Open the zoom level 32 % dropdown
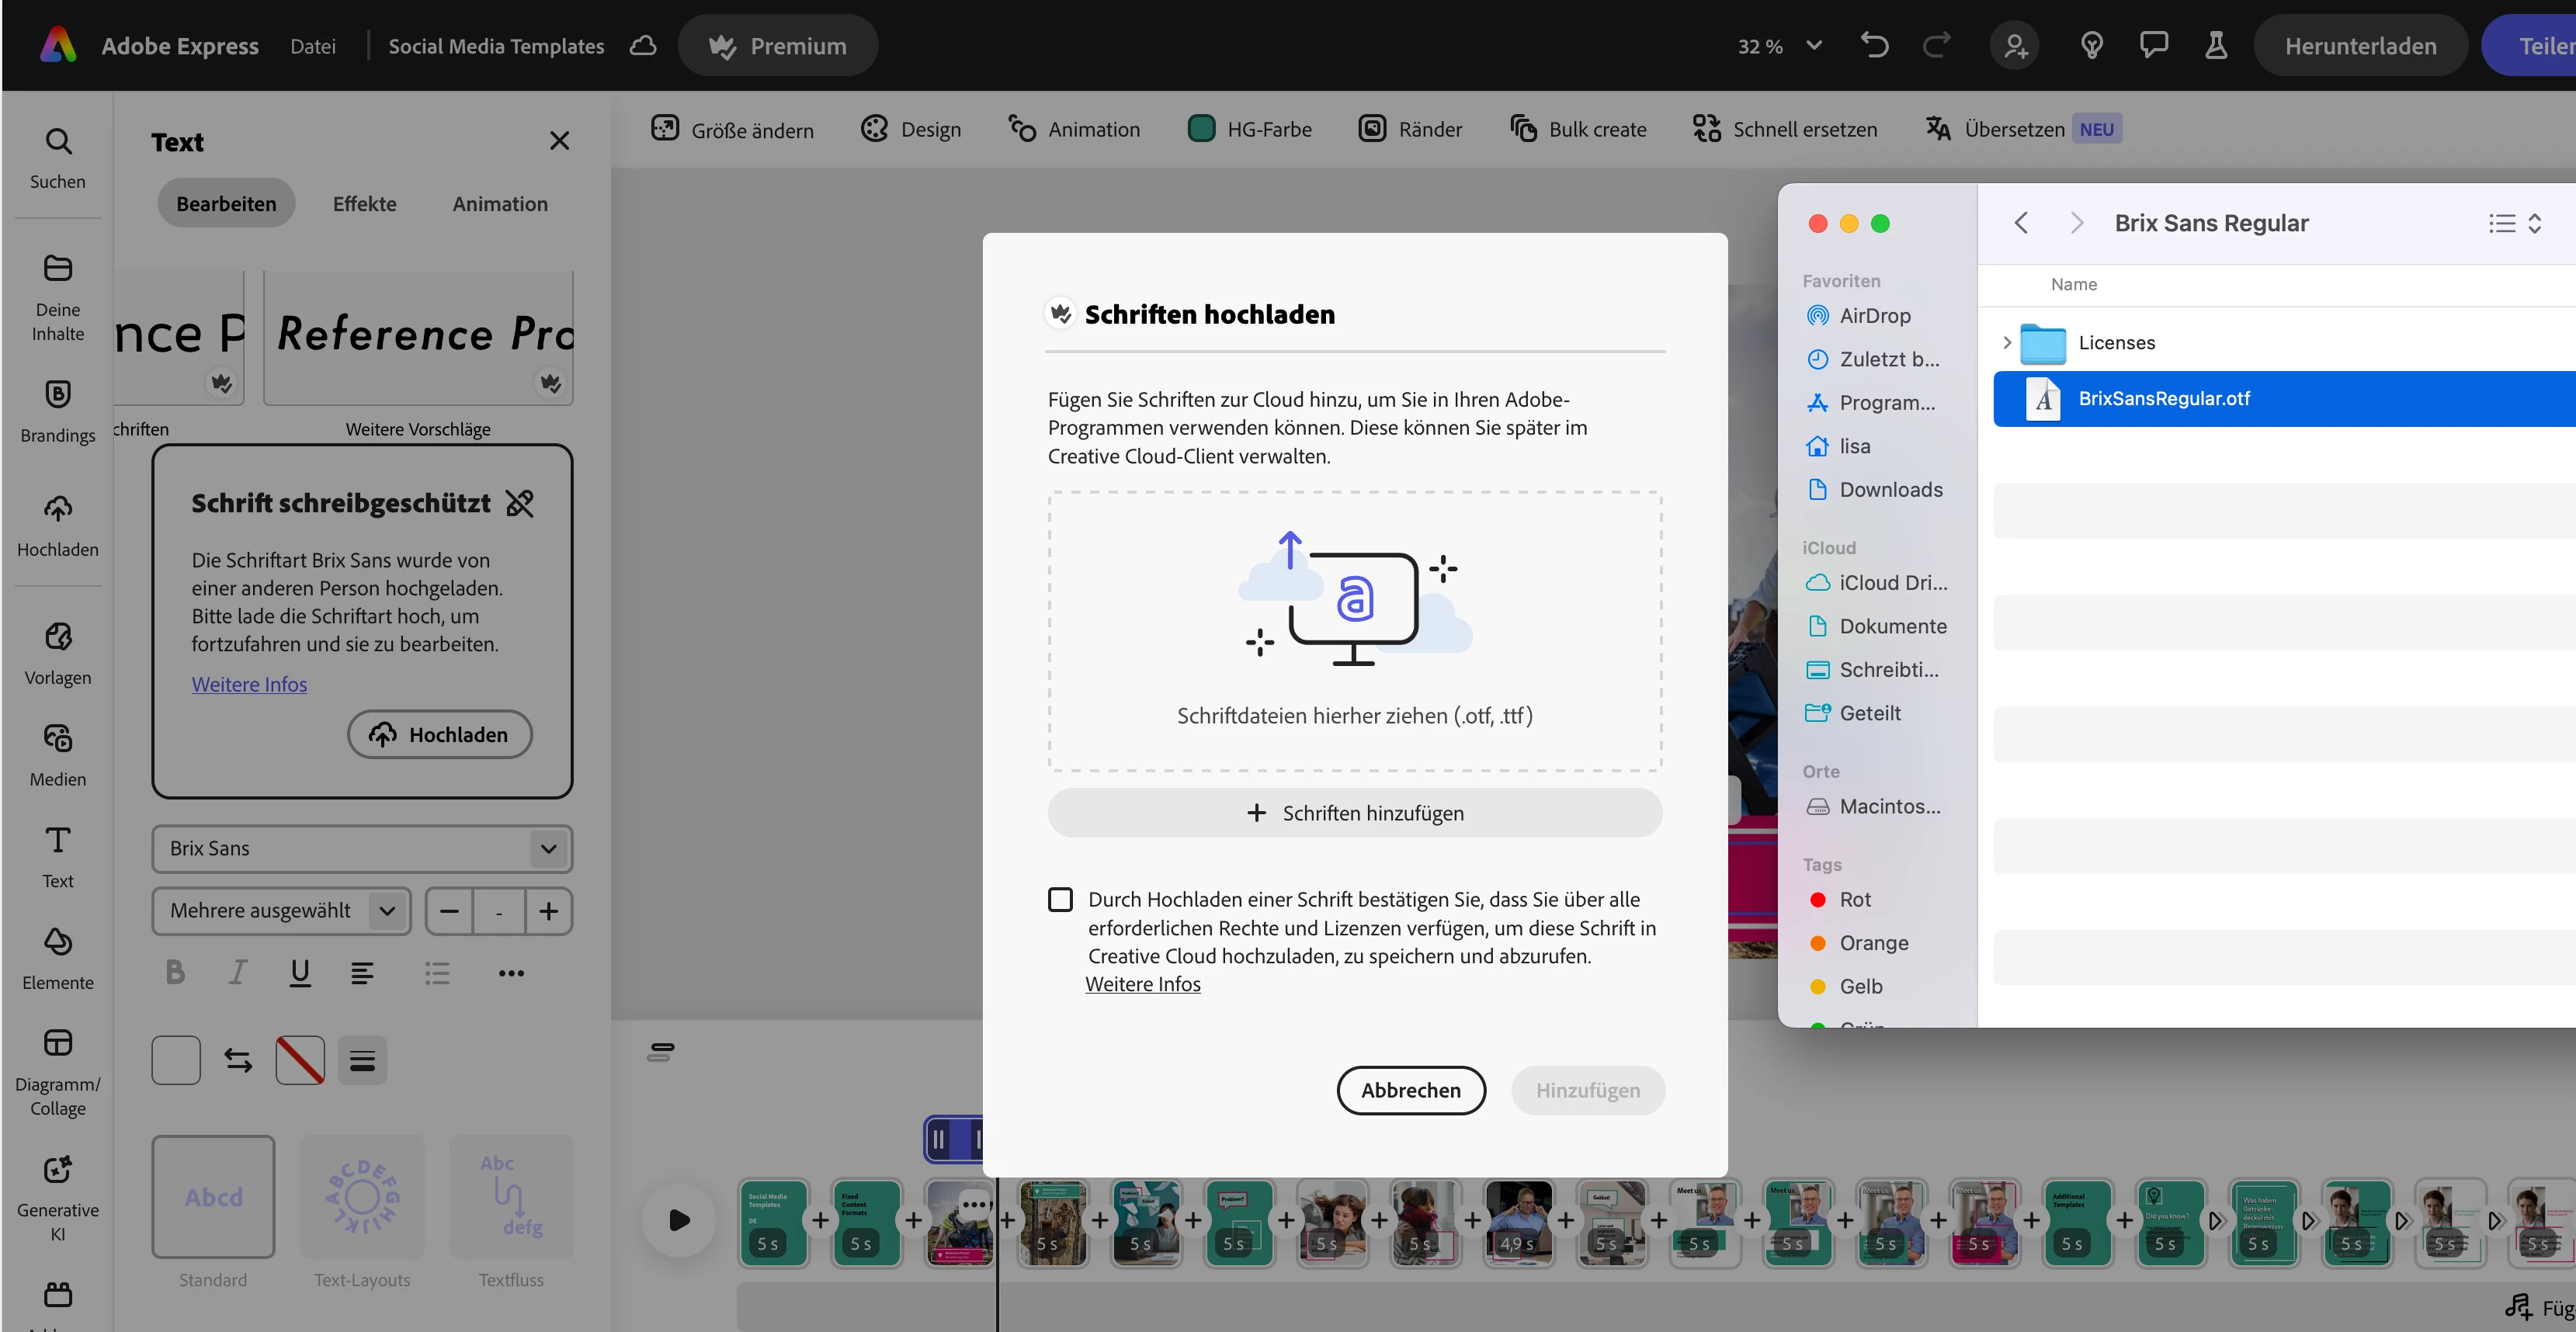The height and width of the screenshot is (1332, 2576). pos(1779,46)
